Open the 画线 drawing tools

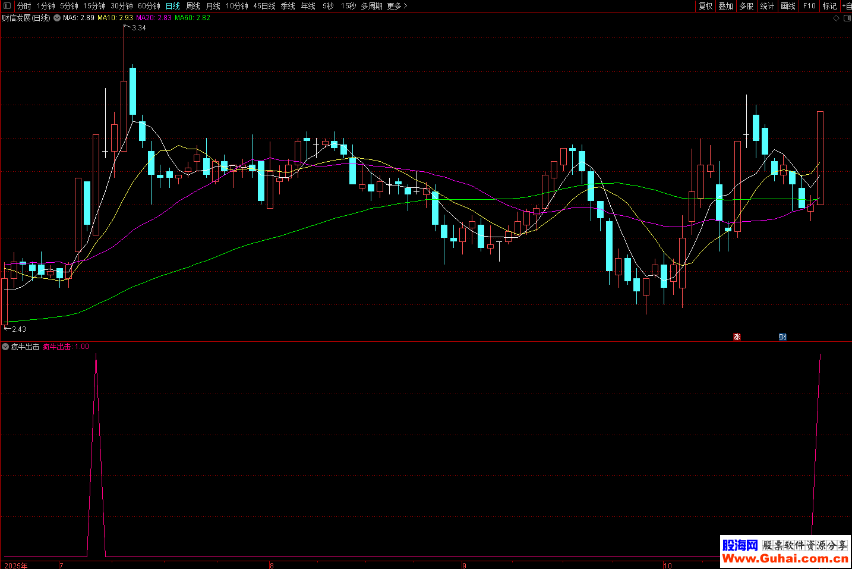pyautogui.click(x=788, y=6)
